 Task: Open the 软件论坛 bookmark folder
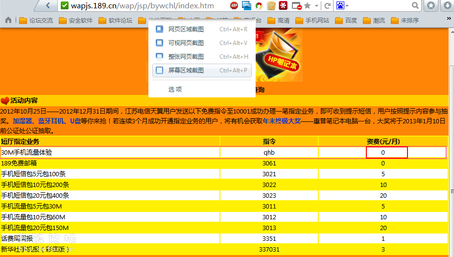click(x=116, y=20)
